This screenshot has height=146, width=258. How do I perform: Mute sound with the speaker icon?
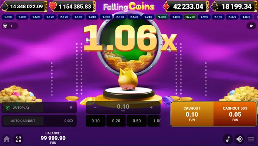(240, 139)
